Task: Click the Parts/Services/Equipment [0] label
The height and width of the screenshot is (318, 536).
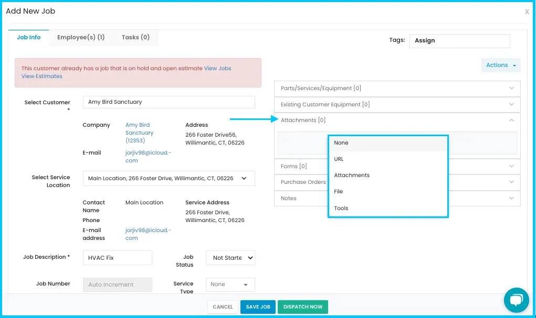Action: (321, 89)
